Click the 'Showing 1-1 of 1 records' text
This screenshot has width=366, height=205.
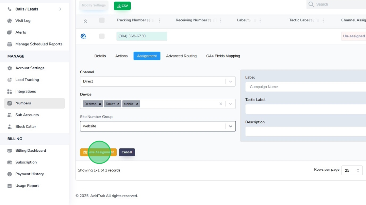(99, 170)
